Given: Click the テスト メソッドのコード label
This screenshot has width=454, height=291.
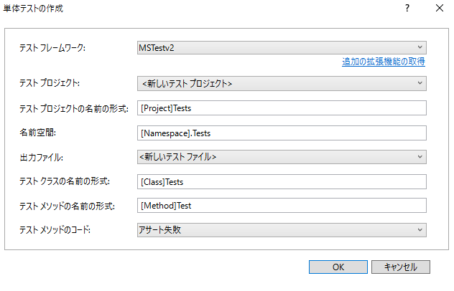Looking at the screenshot, I should (x=55, y=230).
